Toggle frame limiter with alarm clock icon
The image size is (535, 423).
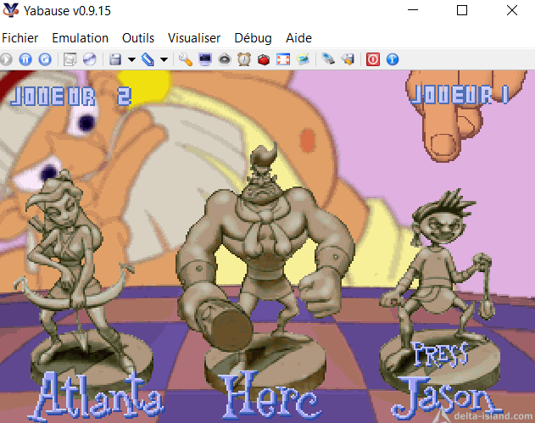pos(244,59)
